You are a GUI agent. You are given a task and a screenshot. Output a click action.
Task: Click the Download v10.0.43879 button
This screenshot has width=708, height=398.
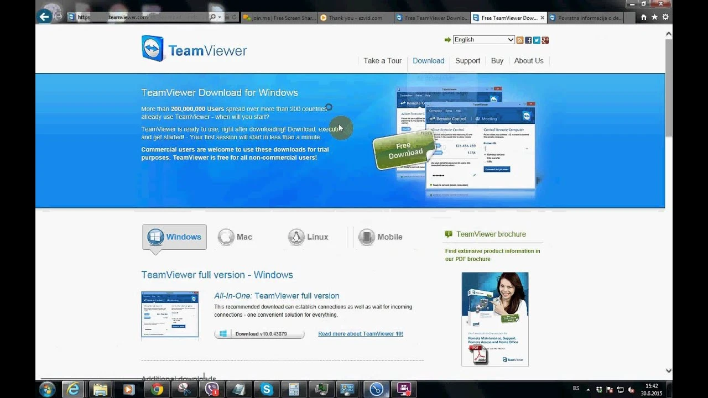point(259,334)
